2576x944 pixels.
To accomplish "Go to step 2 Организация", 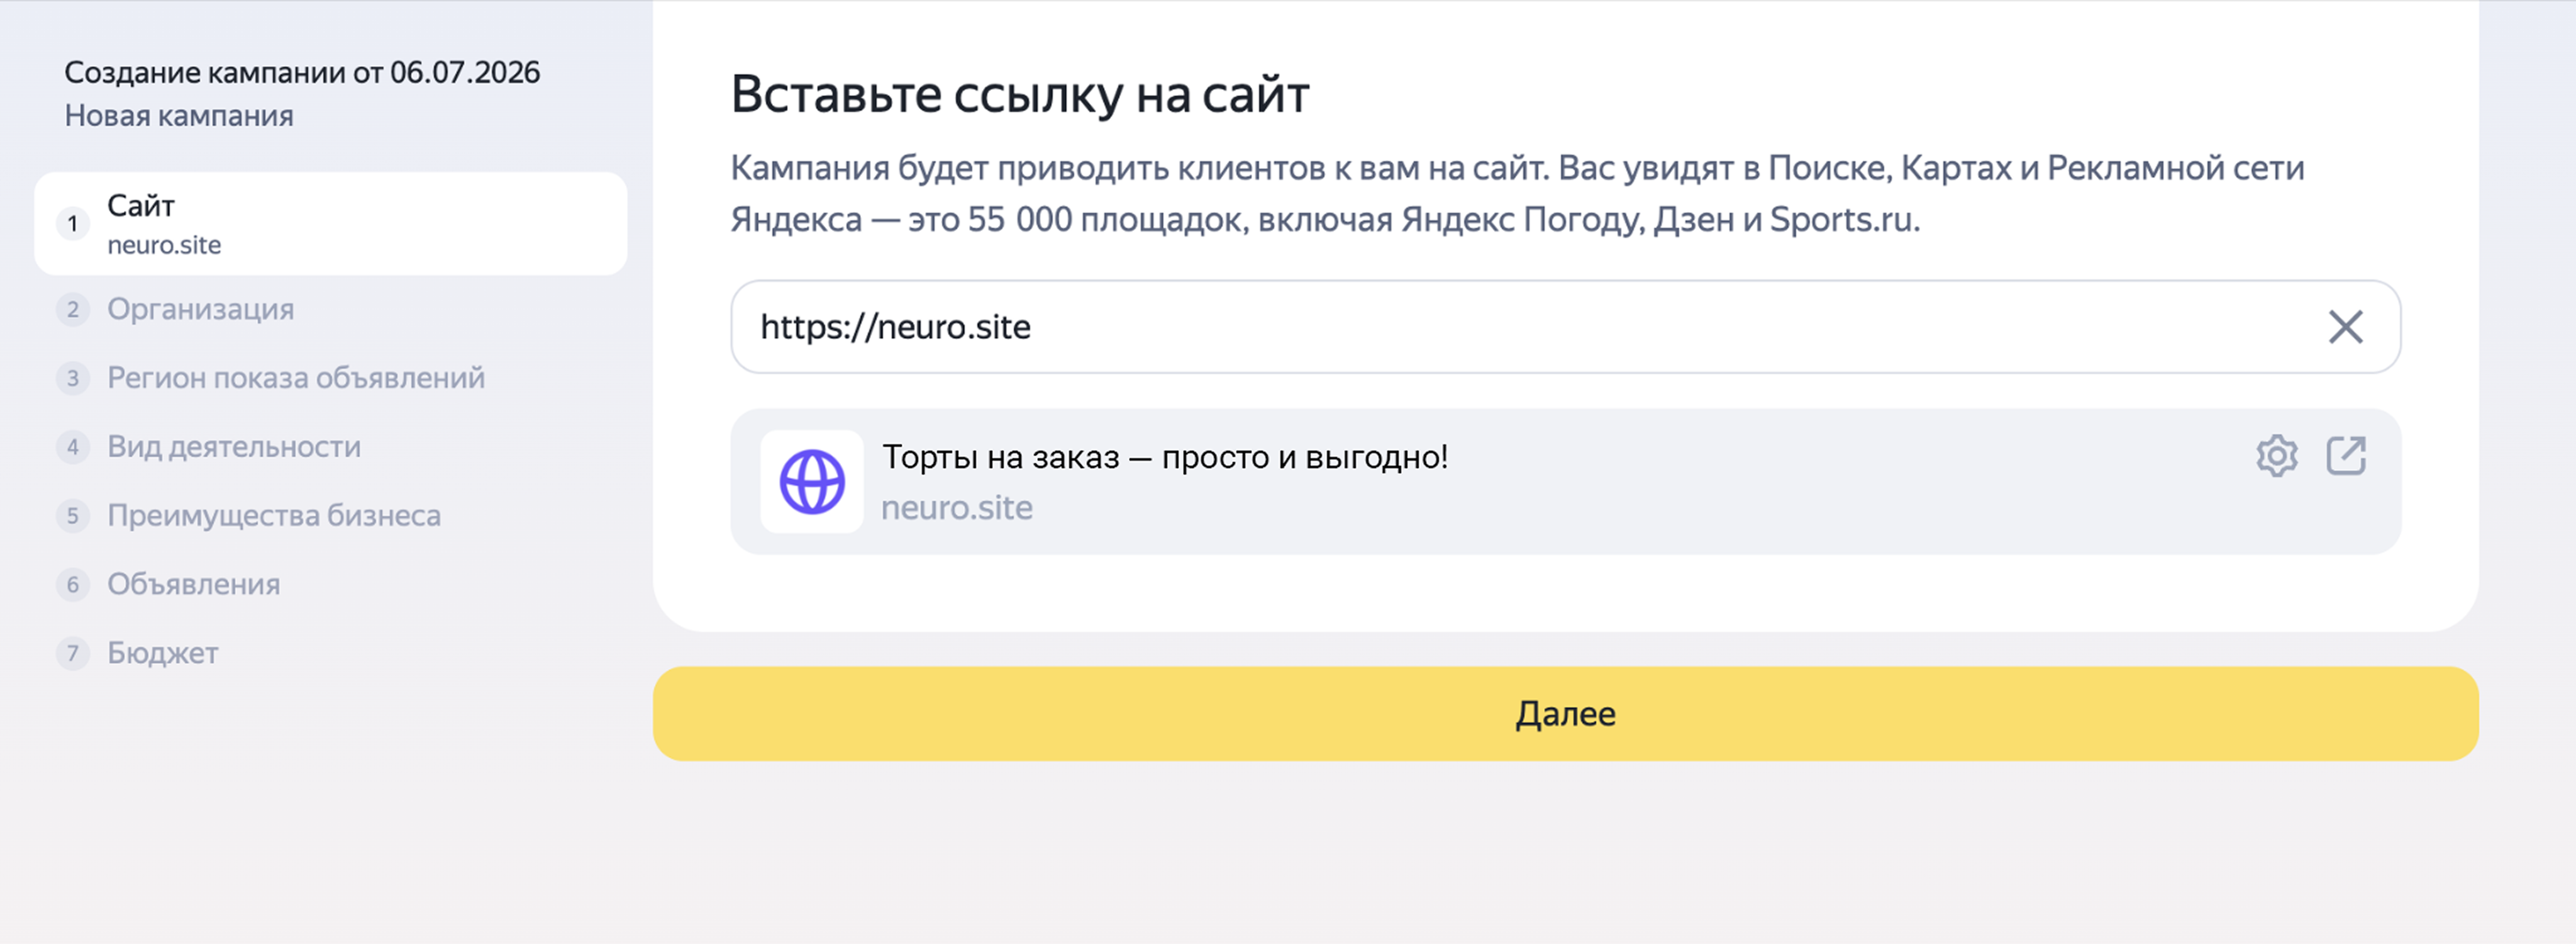I will pyautogui.click(x=175, y=310).
